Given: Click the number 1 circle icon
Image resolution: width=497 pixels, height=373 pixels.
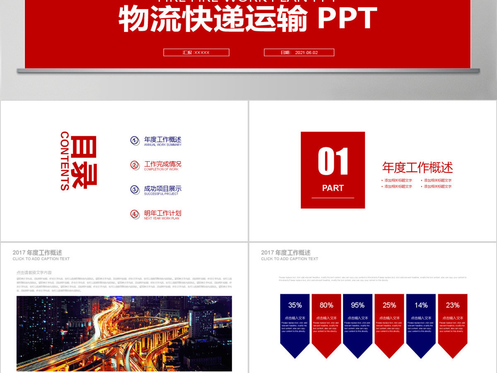Looking at the screenshot, I should [x=135, y=141].
